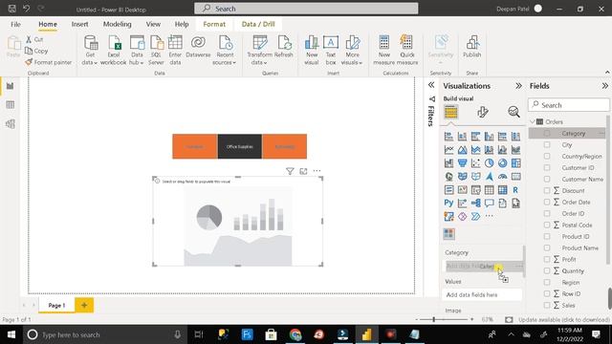
Task: Check the Sales field checkbox
Action: tap(547, 305)
